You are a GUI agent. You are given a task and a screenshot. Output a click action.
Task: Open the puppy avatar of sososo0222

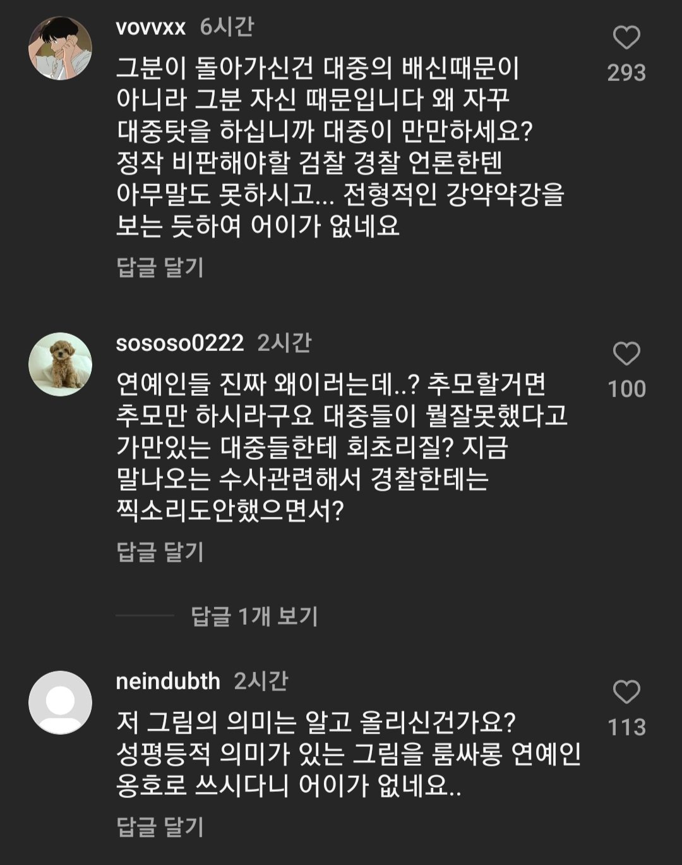61,364
